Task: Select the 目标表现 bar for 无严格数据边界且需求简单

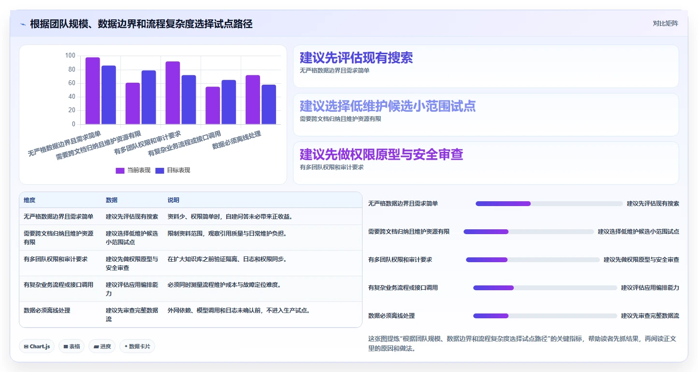Action: [x=109, y=95]
